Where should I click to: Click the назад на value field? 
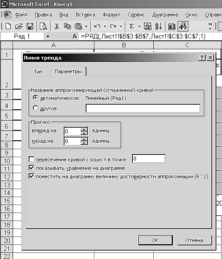click(x=72, y=141)
